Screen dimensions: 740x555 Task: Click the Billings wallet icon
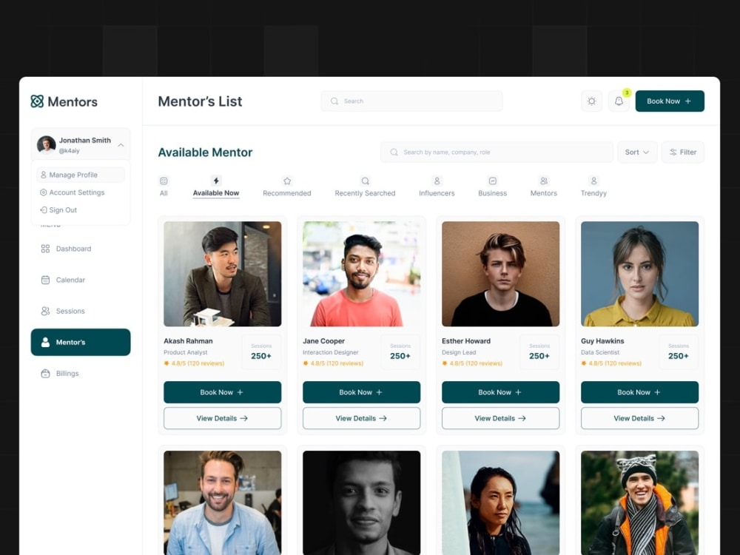pos(45,373)
